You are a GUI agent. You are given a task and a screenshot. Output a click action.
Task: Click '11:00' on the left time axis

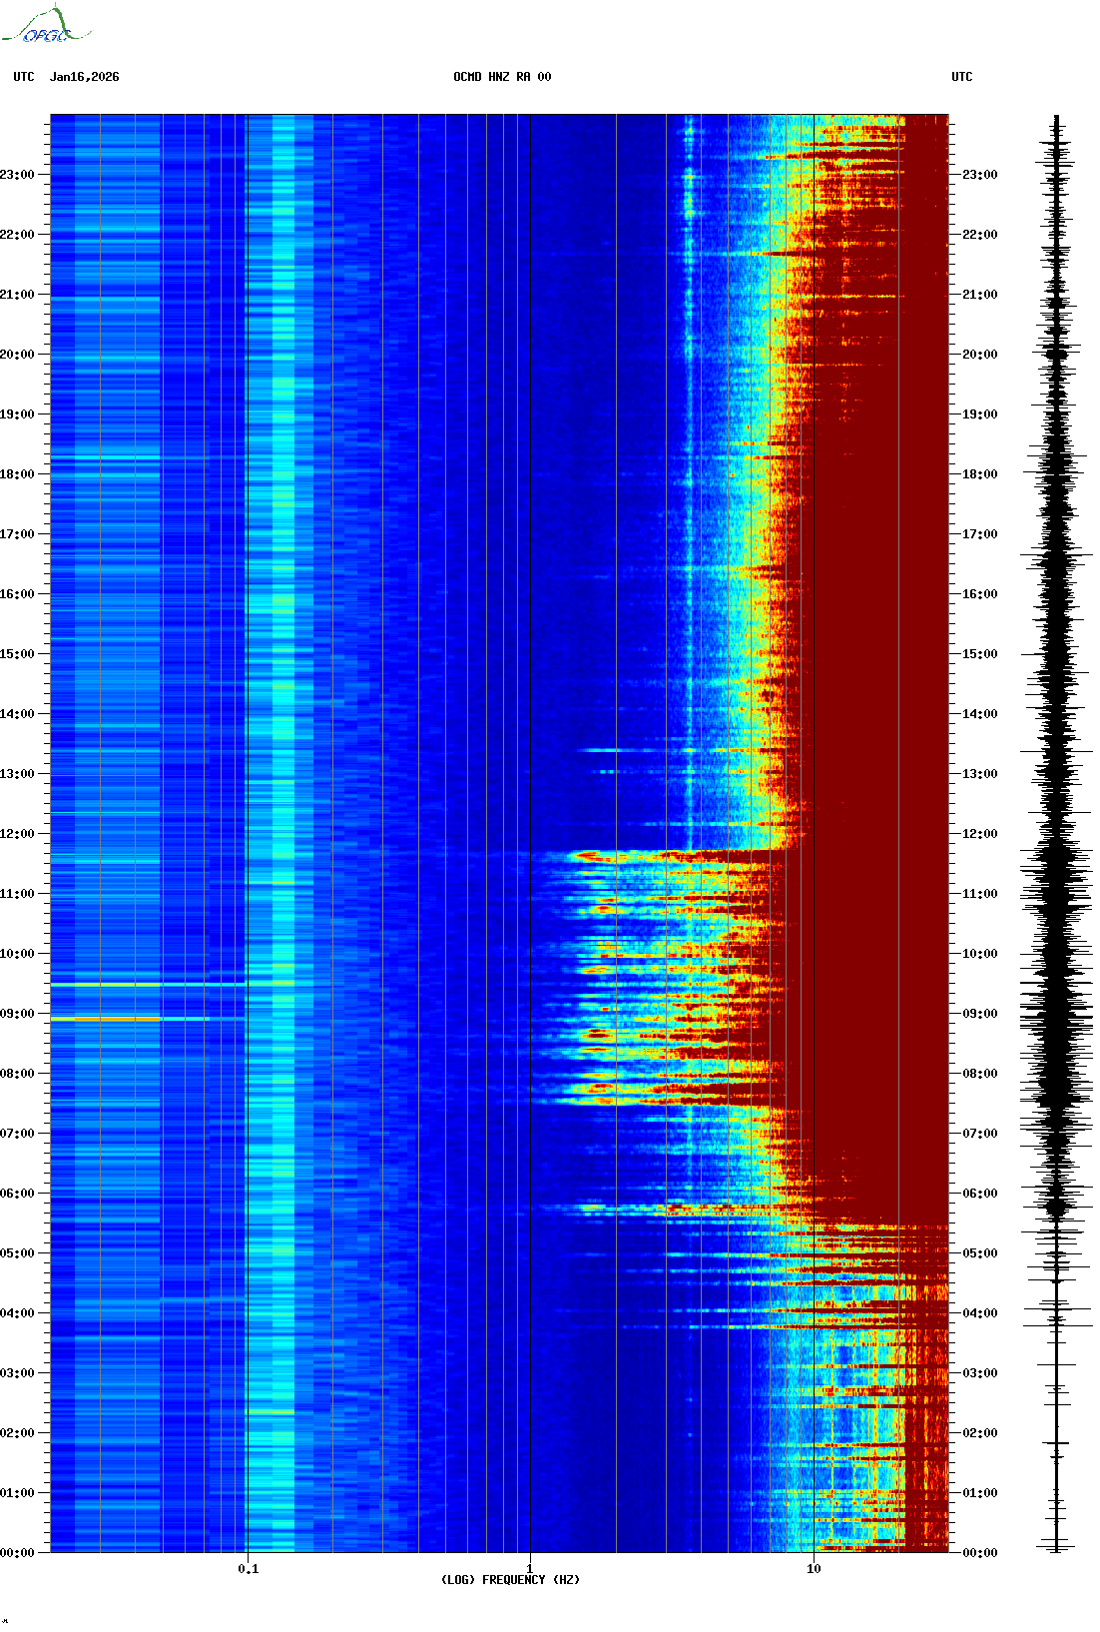point(17,894)
